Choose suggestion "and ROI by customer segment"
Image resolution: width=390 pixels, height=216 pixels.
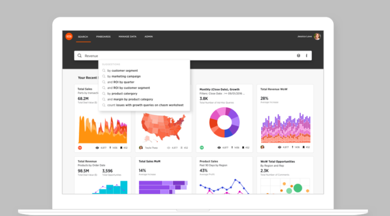click(x=128, y=88)
